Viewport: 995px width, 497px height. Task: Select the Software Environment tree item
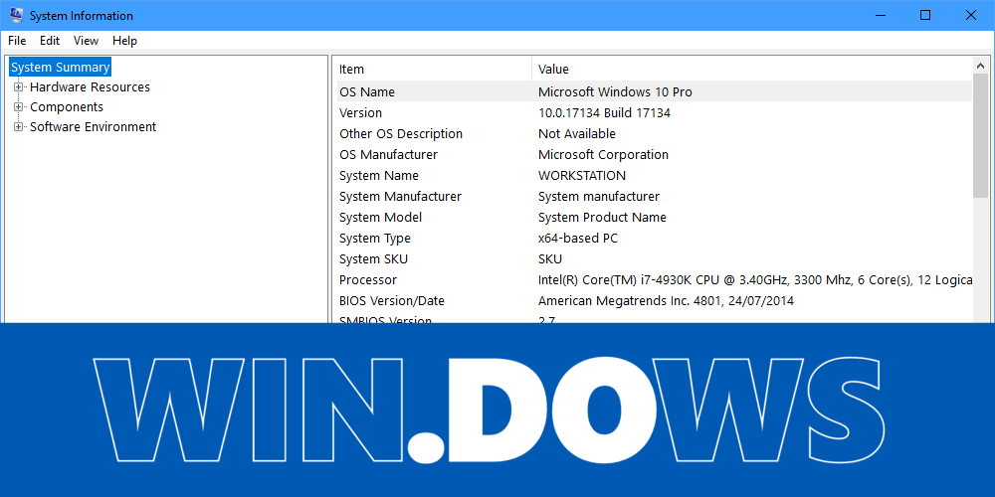point(94,127)
